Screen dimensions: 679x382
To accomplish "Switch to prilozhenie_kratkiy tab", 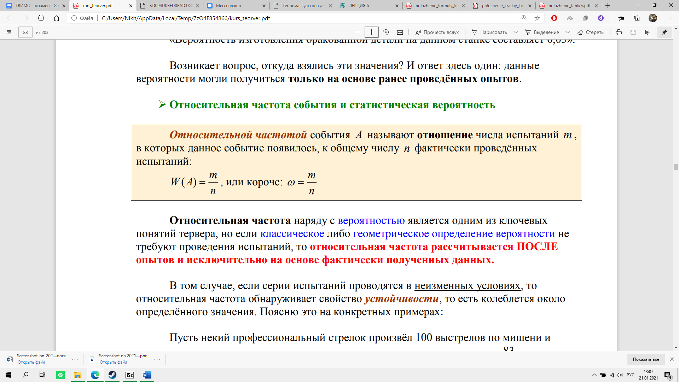I will pyautogui.click(x=502, y=6).
